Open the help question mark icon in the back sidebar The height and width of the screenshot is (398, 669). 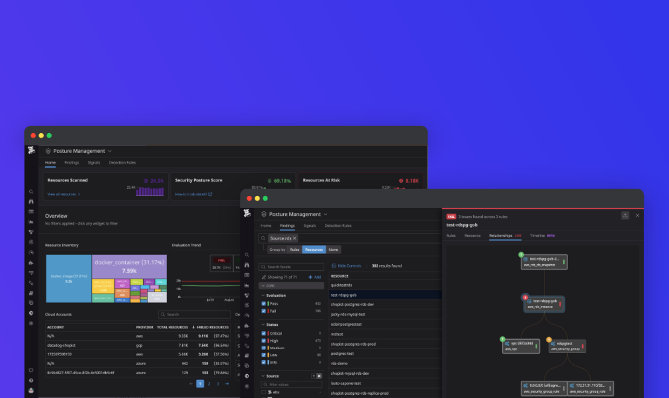pos(31,381)
